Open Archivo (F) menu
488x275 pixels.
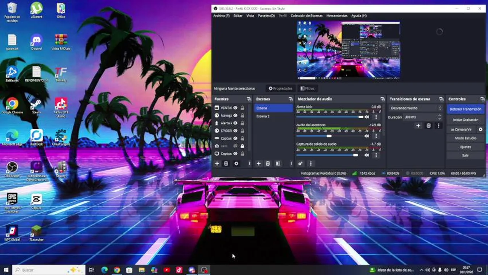click(x=221, y=16)
